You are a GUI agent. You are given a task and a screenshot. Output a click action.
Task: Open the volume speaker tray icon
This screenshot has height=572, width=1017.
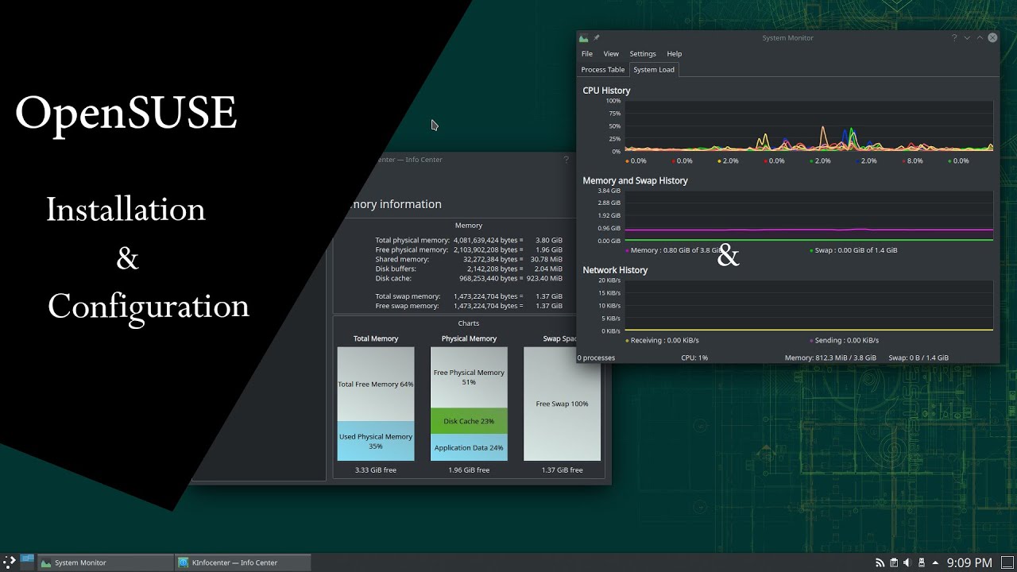[907, 562]
